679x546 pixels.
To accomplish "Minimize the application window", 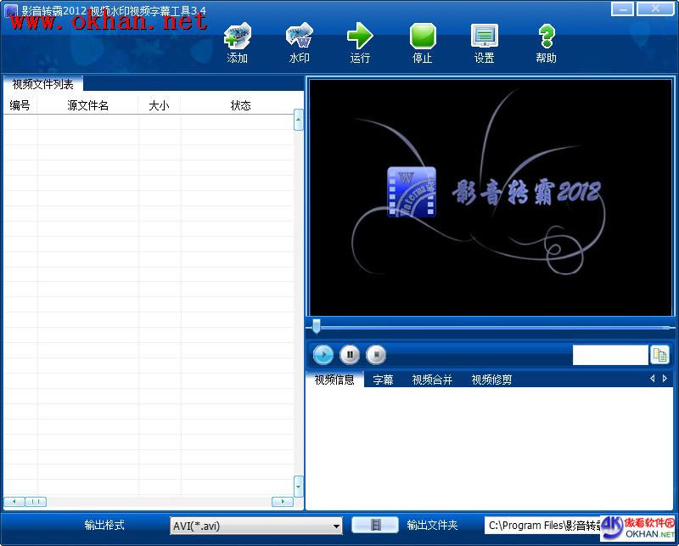I will click(x=623, y=9).
